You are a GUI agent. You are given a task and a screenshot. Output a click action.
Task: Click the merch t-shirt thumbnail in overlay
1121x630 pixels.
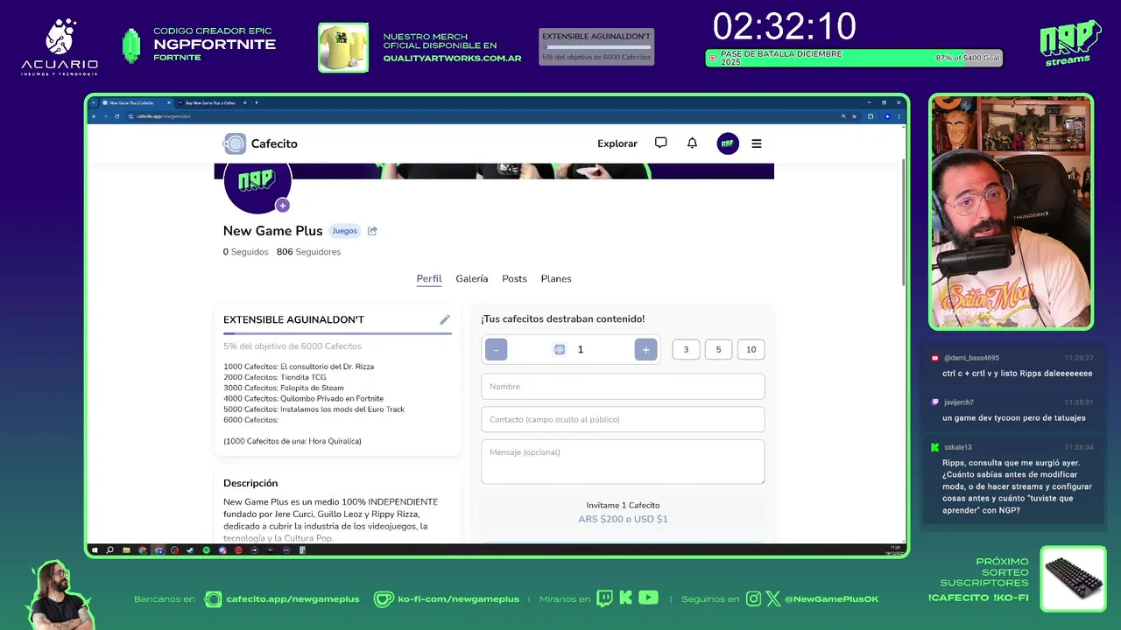click(343, 47)
